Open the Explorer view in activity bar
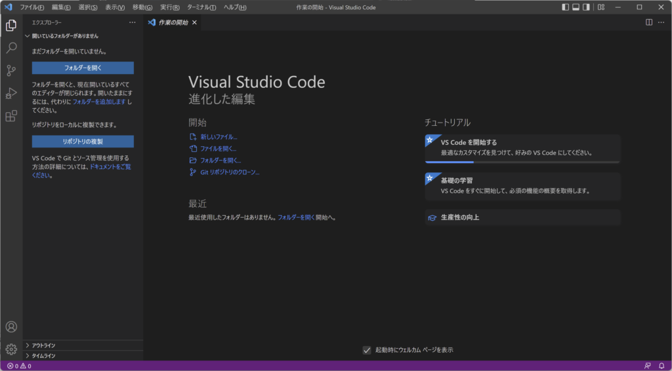The width and height of the screenshot is (672, 371). [x=11, y=26]
